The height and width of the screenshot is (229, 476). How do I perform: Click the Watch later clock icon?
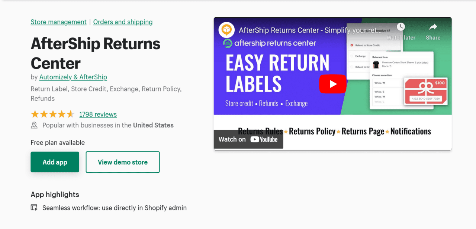pos(401,27)
